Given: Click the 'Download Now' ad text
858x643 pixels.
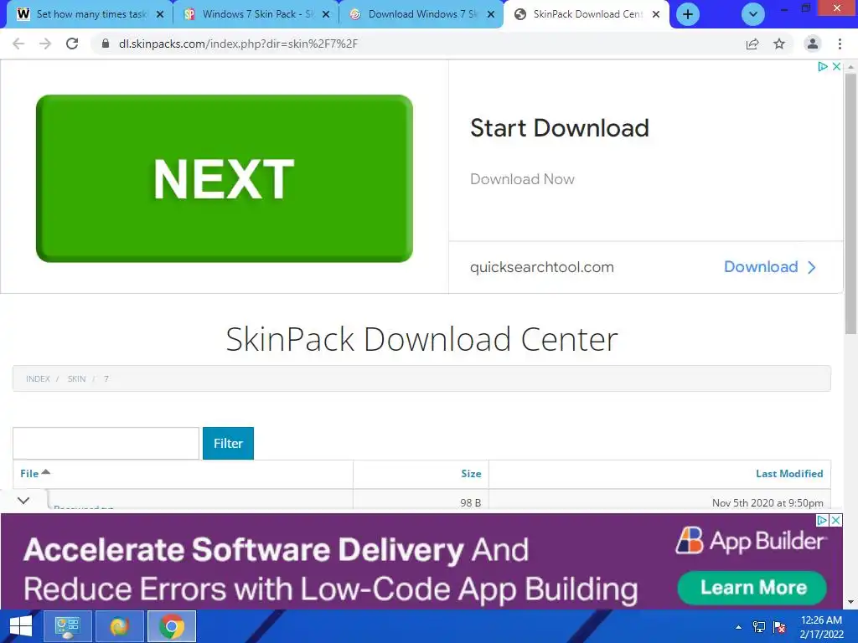Looking at the screenshot, I should pos(522,179).
